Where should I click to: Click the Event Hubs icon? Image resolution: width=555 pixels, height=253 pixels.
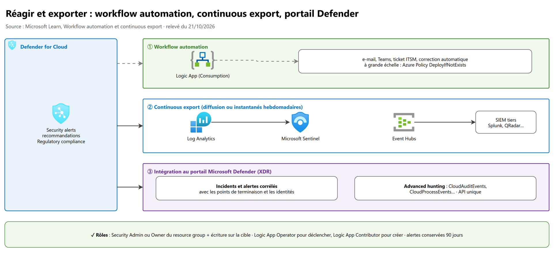tap(404, 122)
